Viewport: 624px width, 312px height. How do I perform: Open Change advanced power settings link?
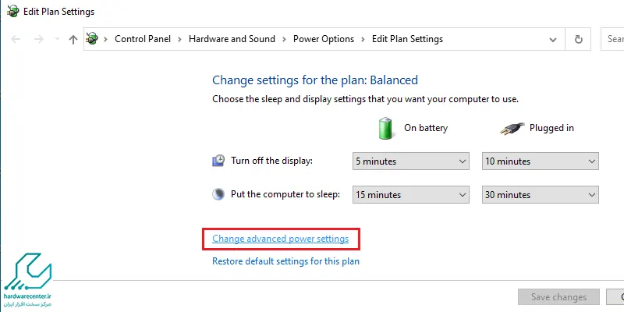(x=281, y=239)
